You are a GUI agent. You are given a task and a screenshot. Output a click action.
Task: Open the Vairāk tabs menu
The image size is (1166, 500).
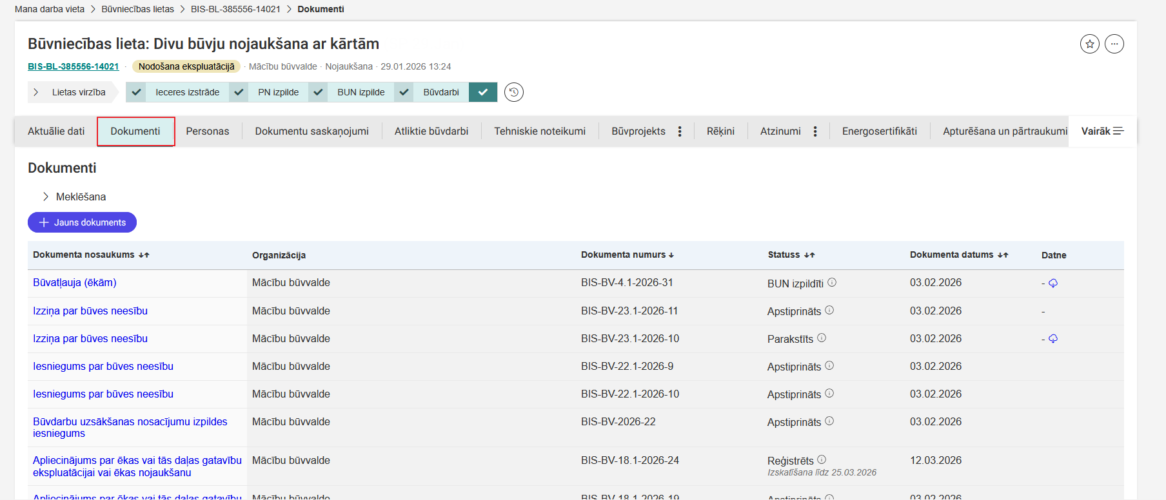click(x=1102, y=131)
